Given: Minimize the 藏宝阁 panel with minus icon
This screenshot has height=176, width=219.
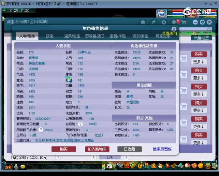Looking at the screenshot, I should click(195, 22).
